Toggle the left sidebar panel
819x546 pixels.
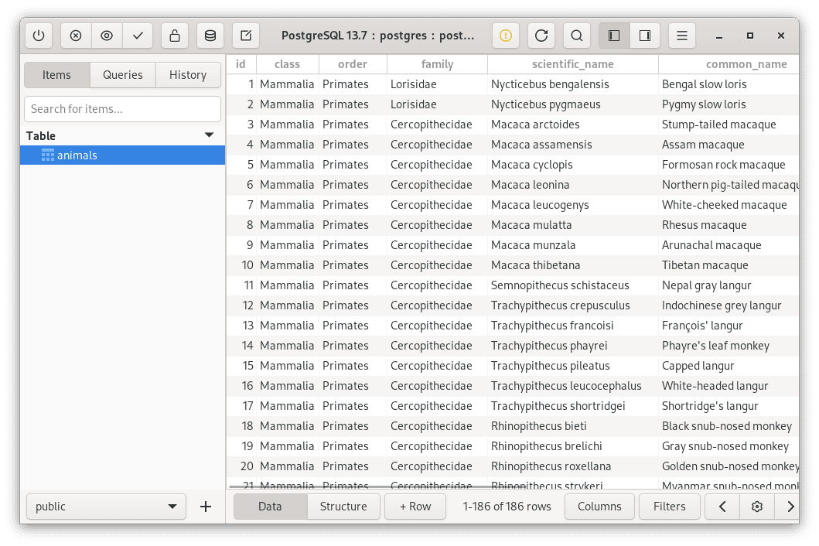[614, 36]
